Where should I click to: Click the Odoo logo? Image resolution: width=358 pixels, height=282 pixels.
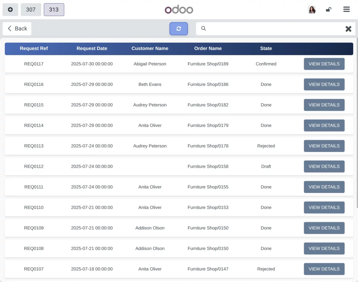[179, 10]
